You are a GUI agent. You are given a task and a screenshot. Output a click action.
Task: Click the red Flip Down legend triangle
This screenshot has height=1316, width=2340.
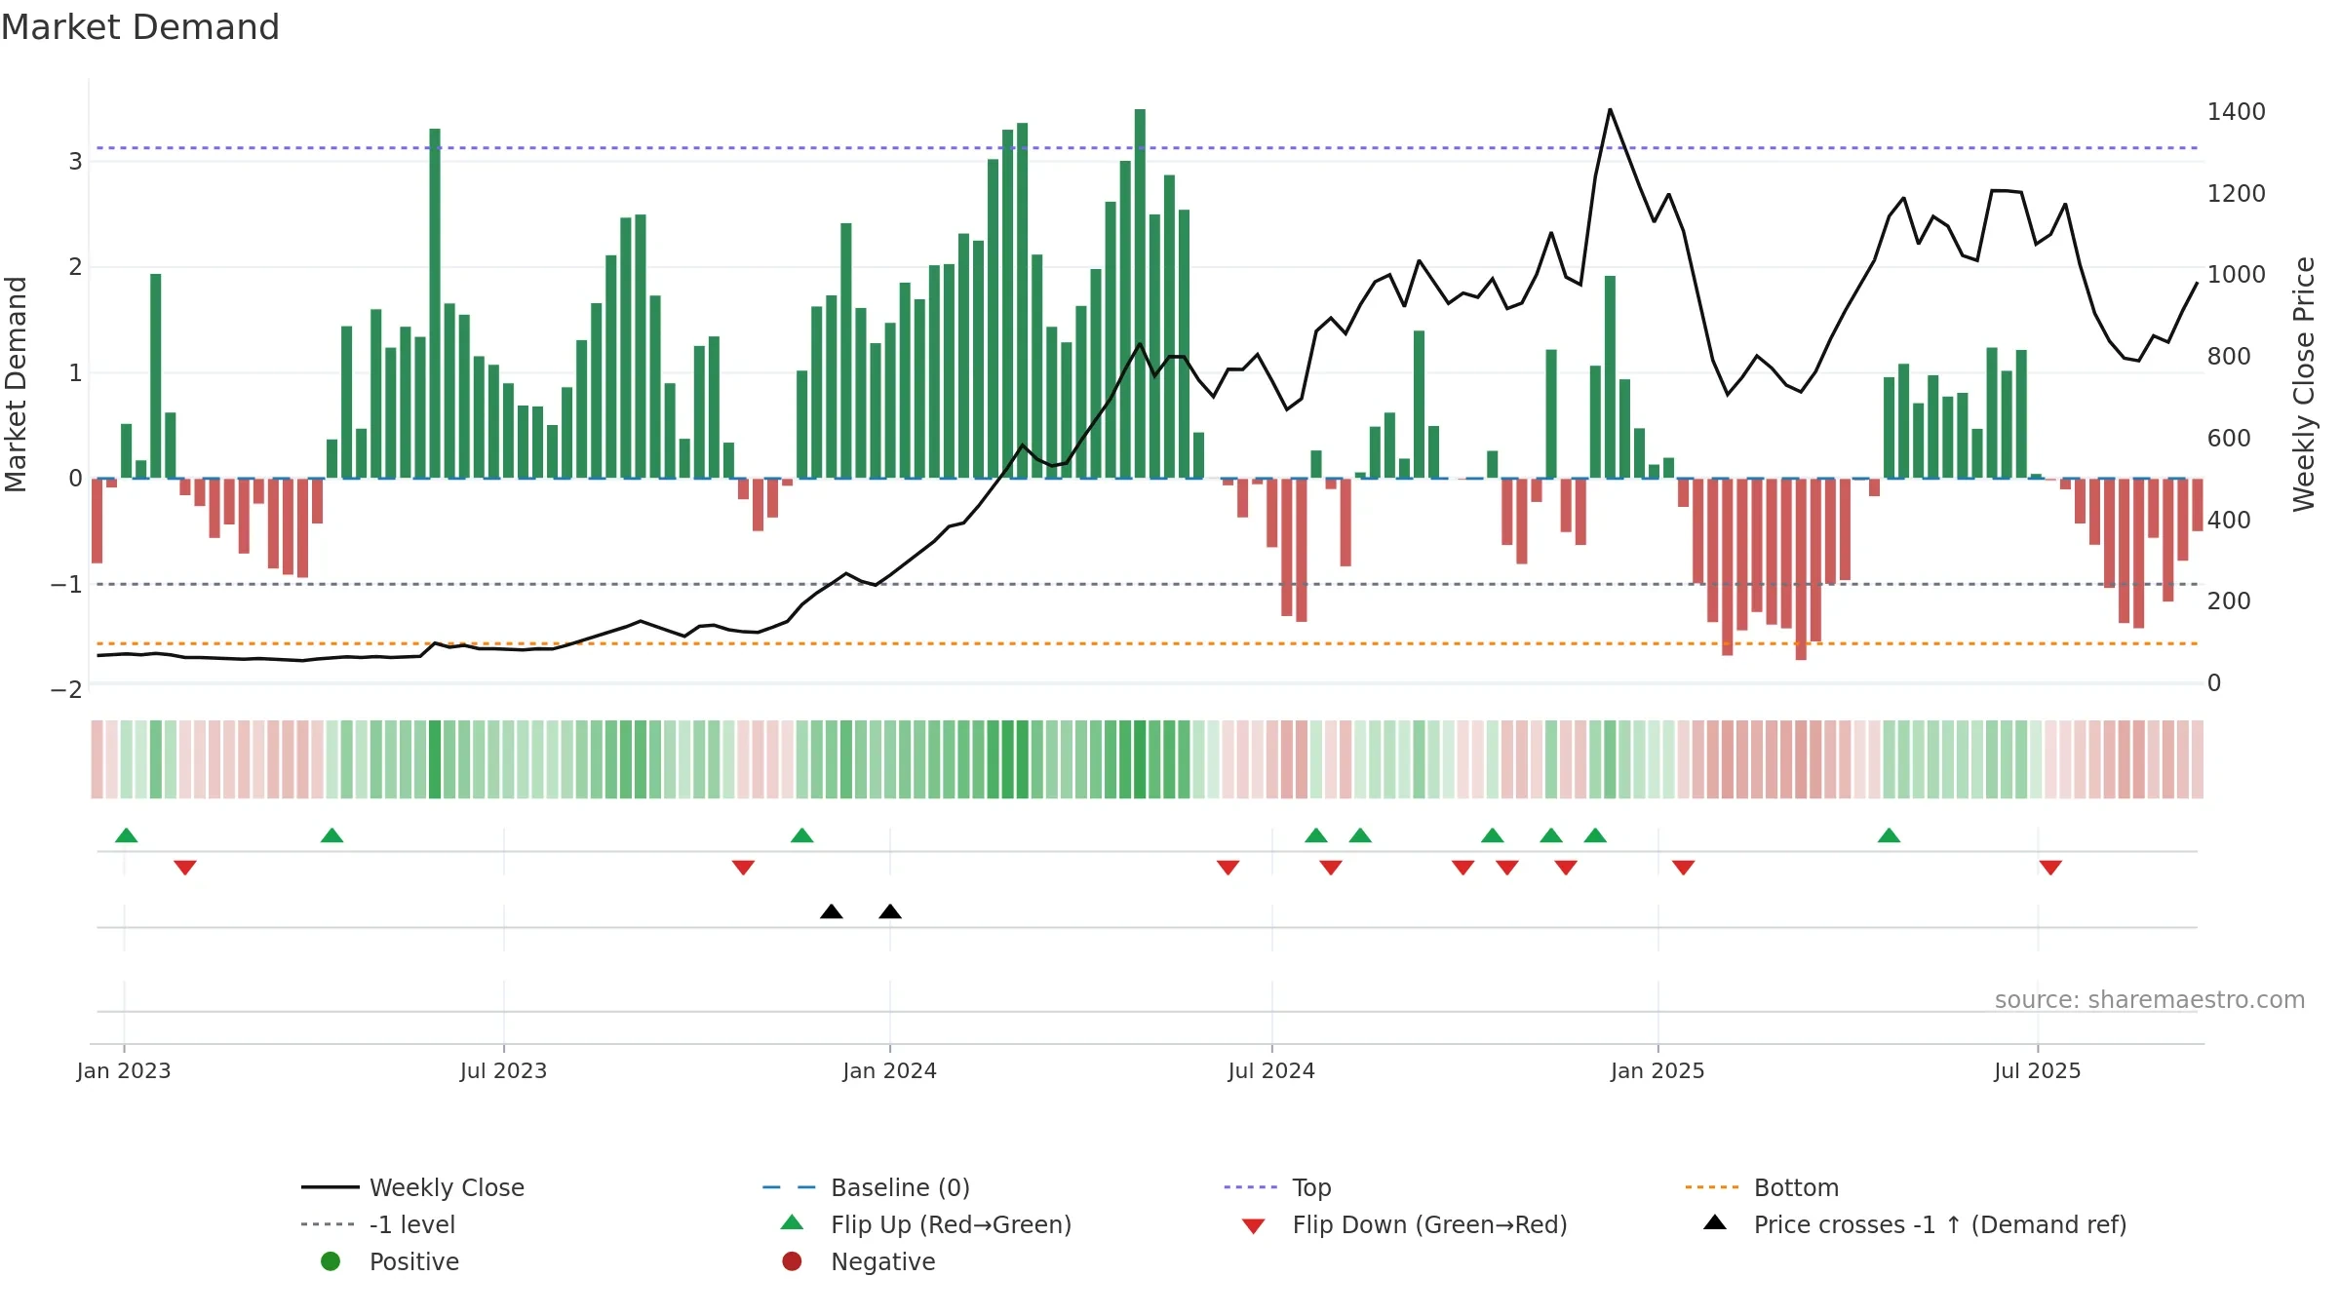[x=1254, y=1226]
